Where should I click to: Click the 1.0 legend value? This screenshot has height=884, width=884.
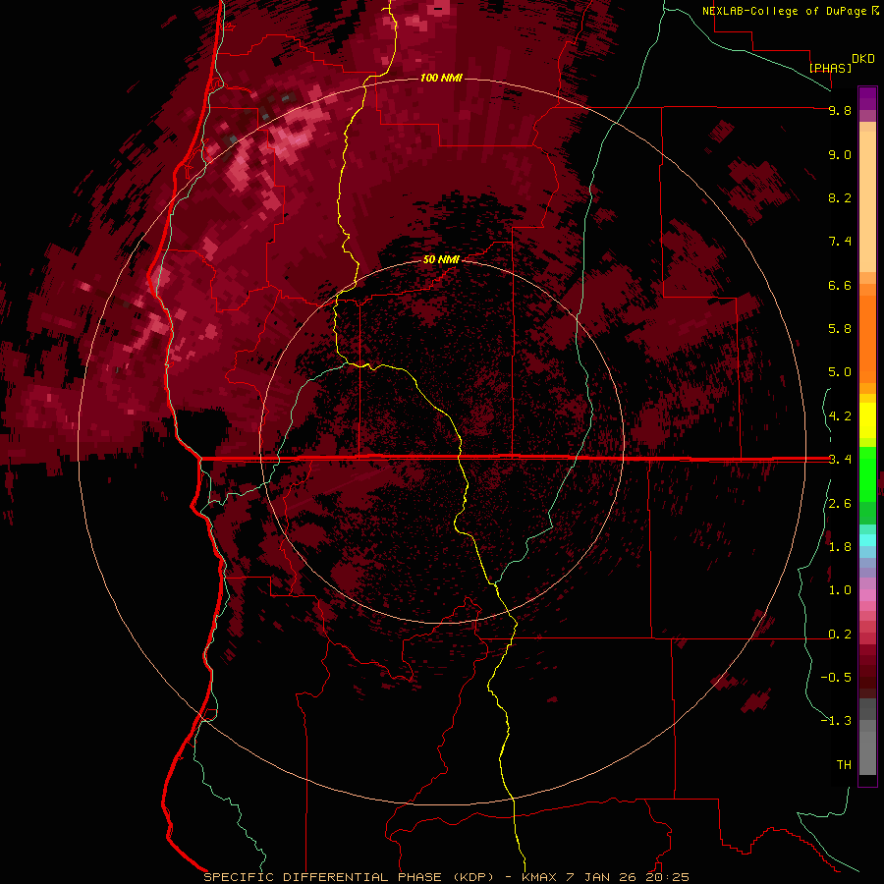coord(840,590)
